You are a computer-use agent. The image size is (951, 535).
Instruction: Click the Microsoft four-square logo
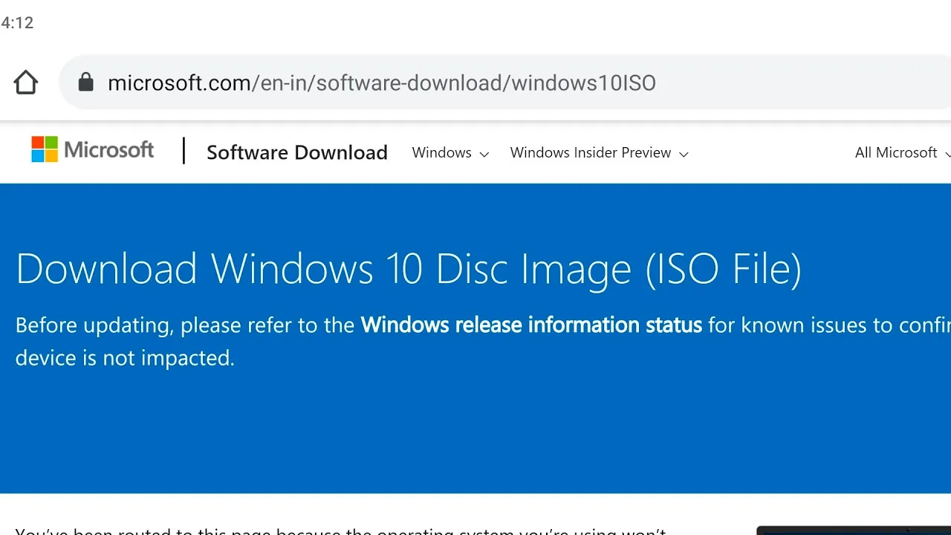44,149
